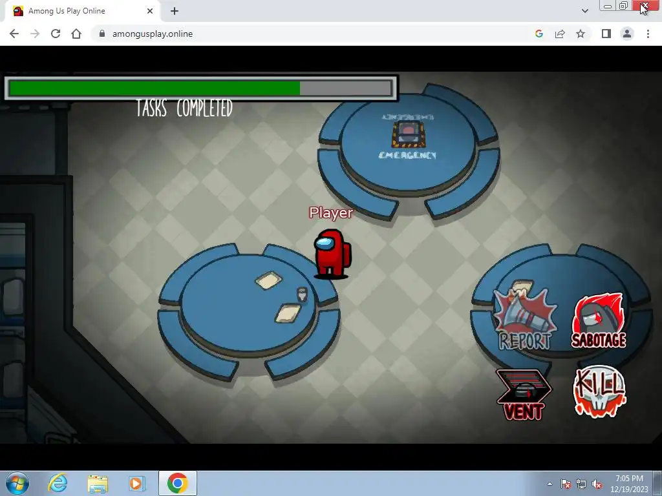Click the cup on the left cafeteria table
Viewport: 662px width, 496px height.
point(302,294)
